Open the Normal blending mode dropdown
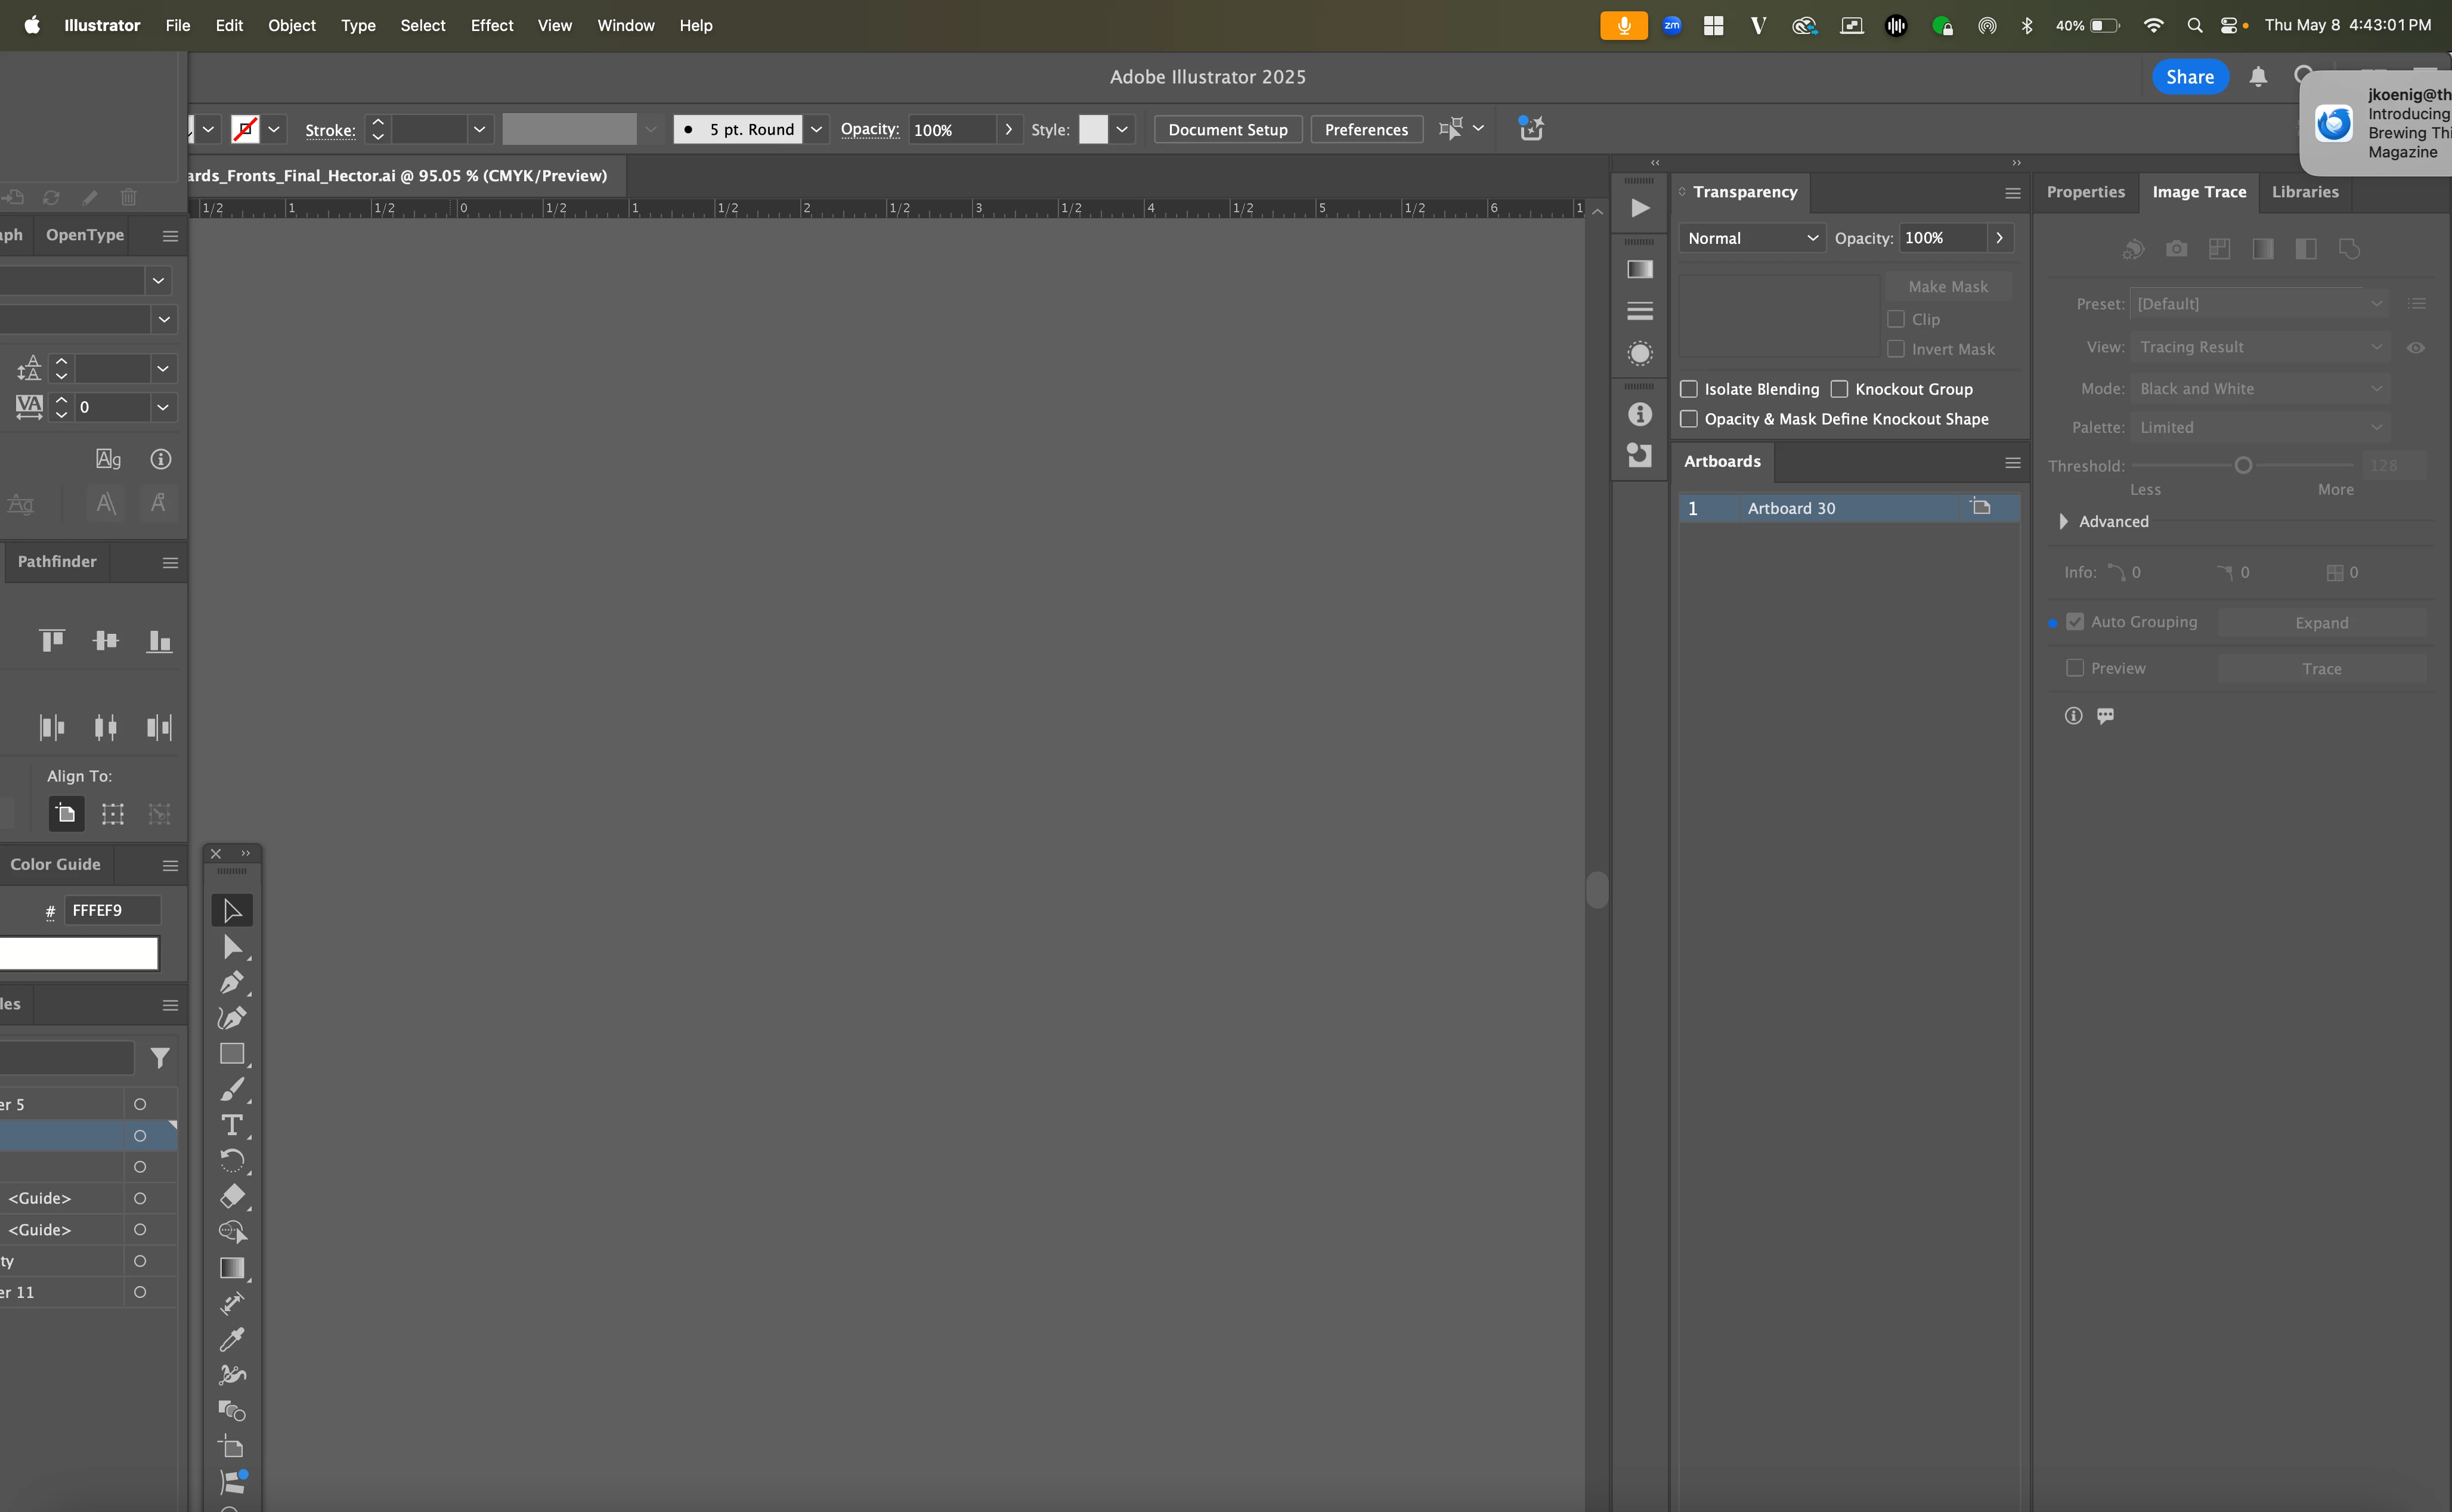Image resolution: width=2452 pixels, height=1512 pixels. [1752, 238]
